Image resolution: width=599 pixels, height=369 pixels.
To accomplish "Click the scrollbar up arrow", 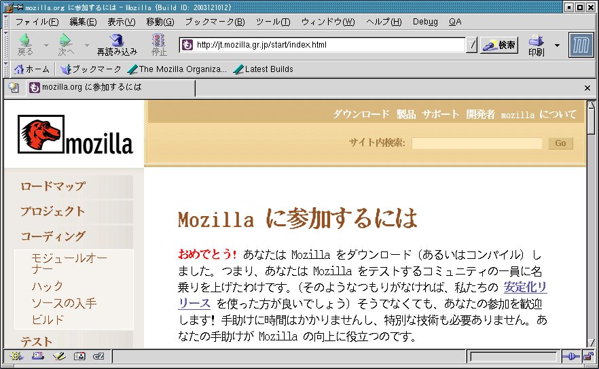I will (591, 105).
